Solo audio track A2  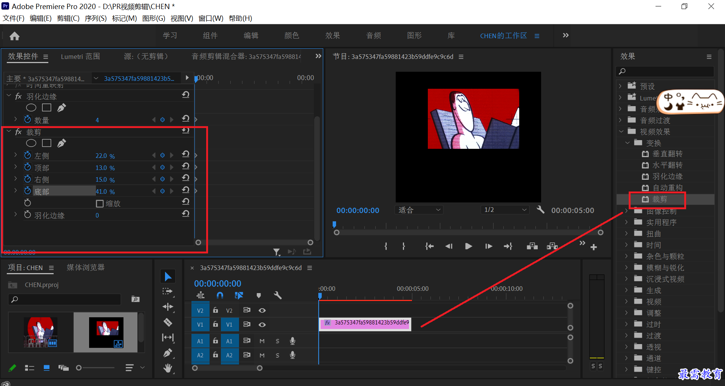[x=278, y=355]
